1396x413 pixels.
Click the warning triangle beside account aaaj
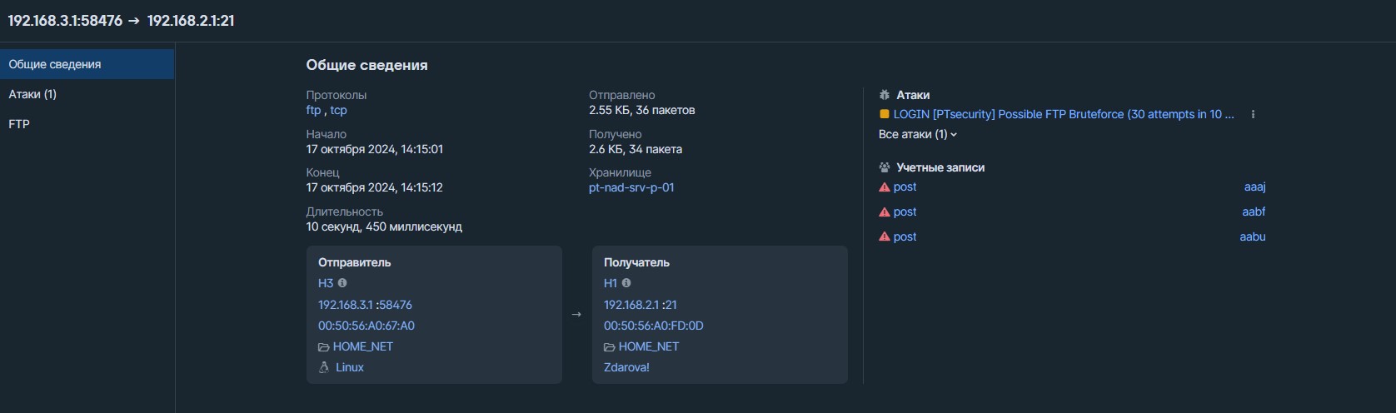[x=885, y=187]
